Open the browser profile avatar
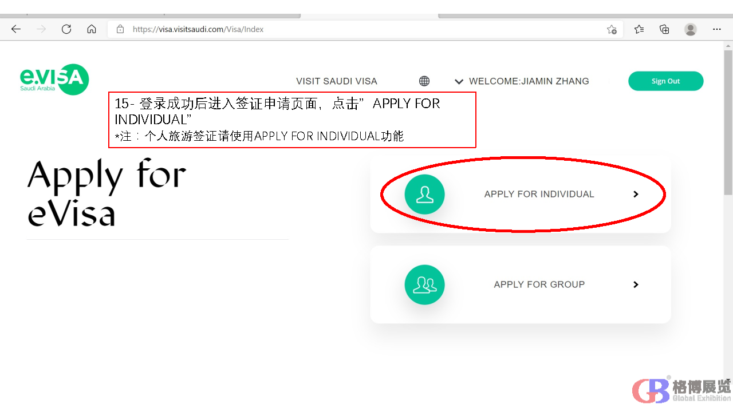This screenshot has width=733, height=412. click(691, 29)
